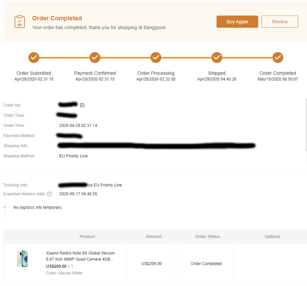
Task: Click the clipboard icon beside Order Completed heading
Action: (20, 22)
